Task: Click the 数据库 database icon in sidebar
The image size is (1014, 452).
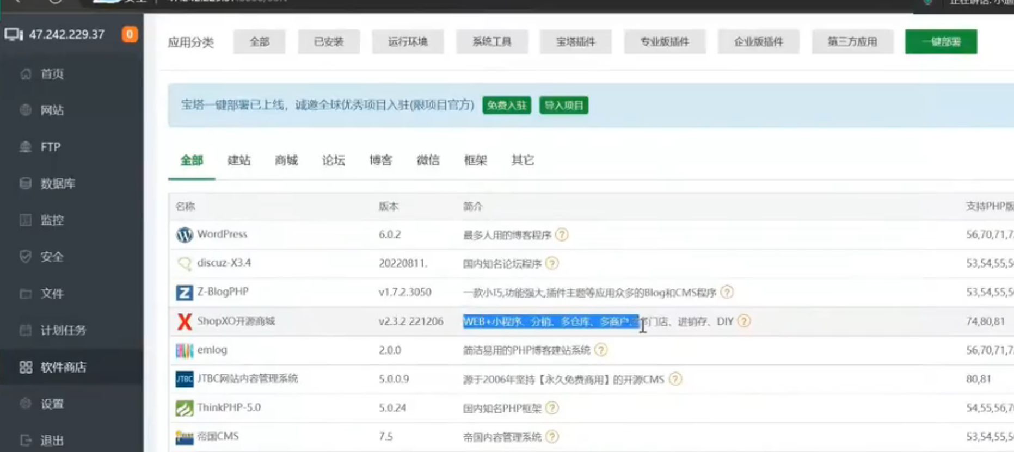Action: pos(26,183)
